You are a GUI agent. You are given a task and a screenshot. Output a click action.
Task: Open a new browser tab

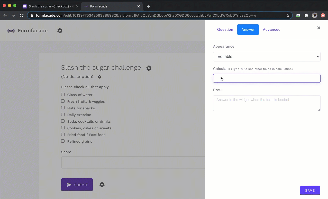[x=148, y=6]
